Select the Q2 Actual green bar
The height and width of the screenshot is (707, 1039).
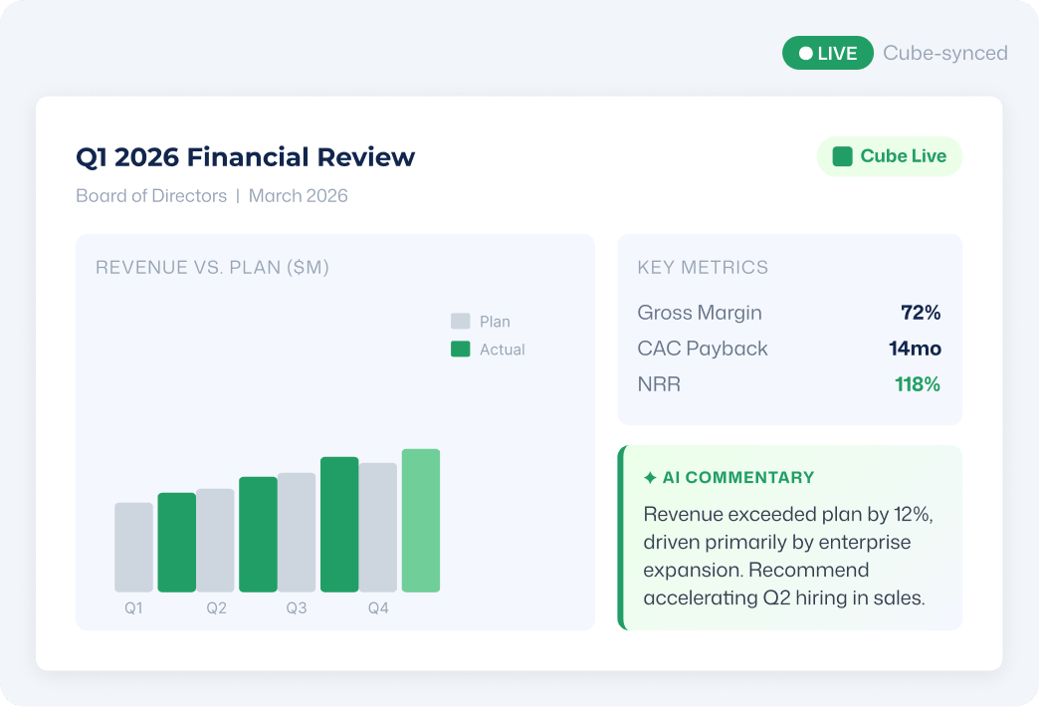[x=259, y=535]
